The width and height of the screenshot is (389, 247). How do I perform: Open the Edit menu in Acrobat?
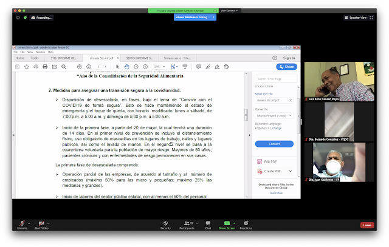pyautogui.click(x=22, y=52)
